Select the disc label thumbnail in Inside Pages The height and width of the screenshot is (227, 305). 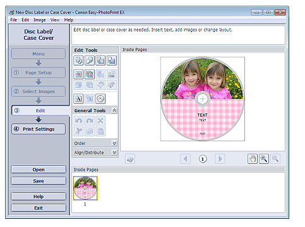click(85, 188)
